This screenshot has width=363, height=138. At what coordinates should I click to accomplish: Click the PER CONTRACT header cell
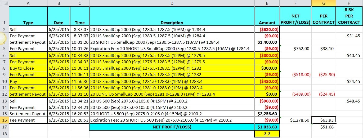click(x=324, y=16)
